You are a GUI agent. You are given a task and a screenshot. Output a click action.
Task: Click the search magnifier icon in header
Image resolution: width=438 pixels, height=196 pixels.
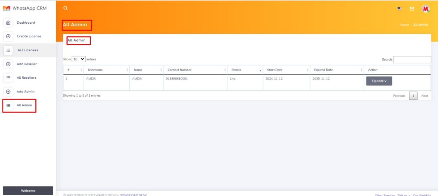click(x=65, y=8)
